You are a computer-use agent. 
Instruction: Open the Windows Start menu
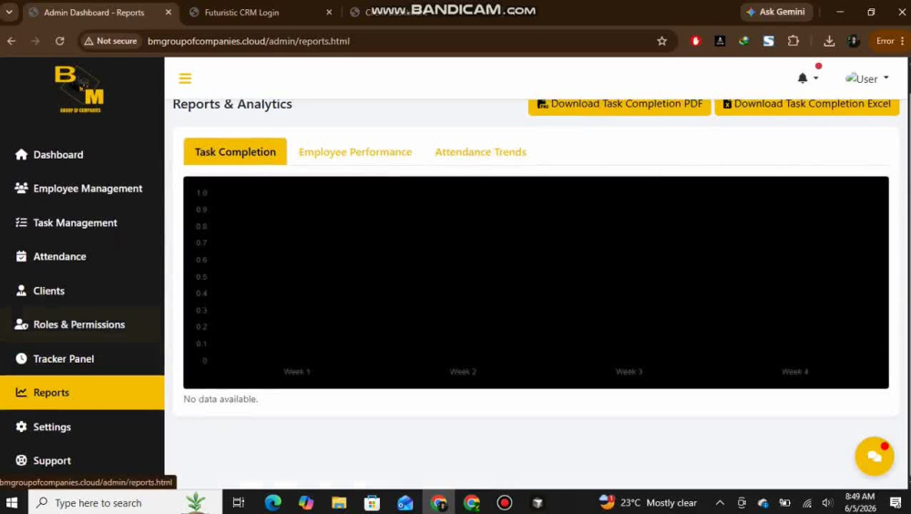[12, 502]
